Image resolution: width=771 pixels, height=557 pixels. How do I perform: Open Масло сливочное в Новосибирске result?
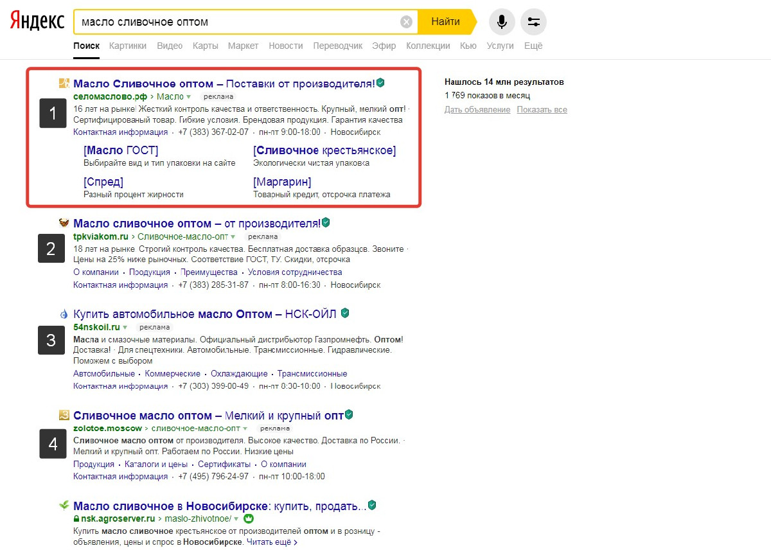point(220,506)
